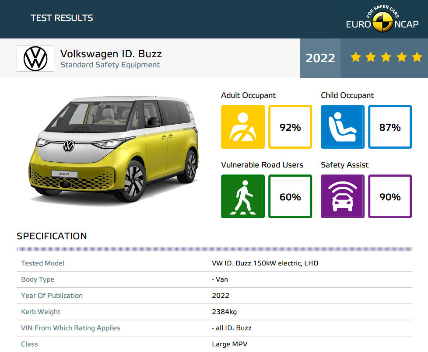This screenshot has height=352, width=428.
Task: Select the 92% Adult Occupant score box
Action: point(290,127)
